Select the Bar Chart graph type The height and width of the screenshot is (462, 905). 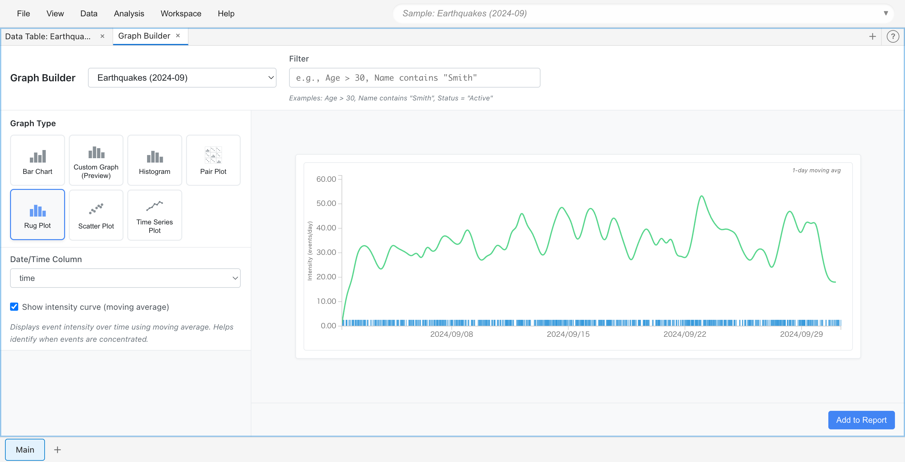pyautogui.click(x=37, y=160)
